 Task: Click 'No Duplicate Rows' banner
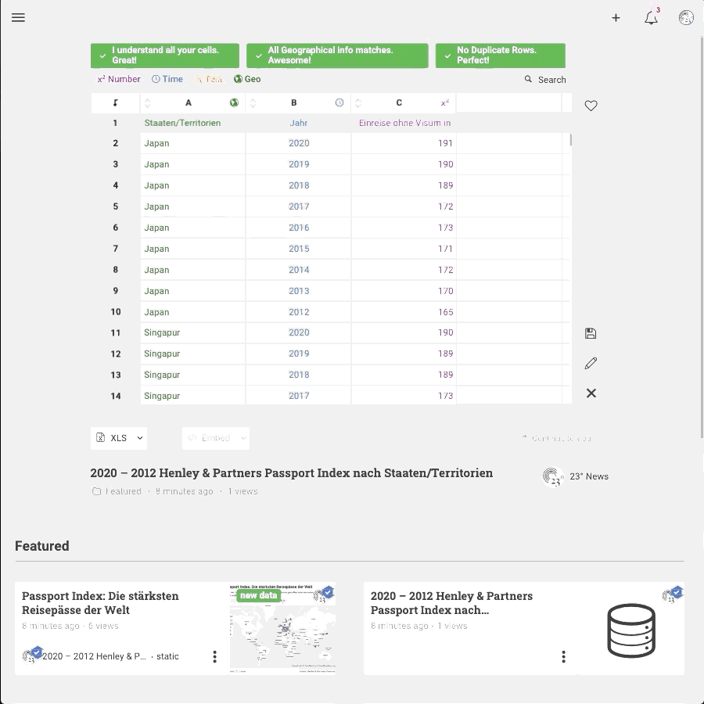pos(500,56)
